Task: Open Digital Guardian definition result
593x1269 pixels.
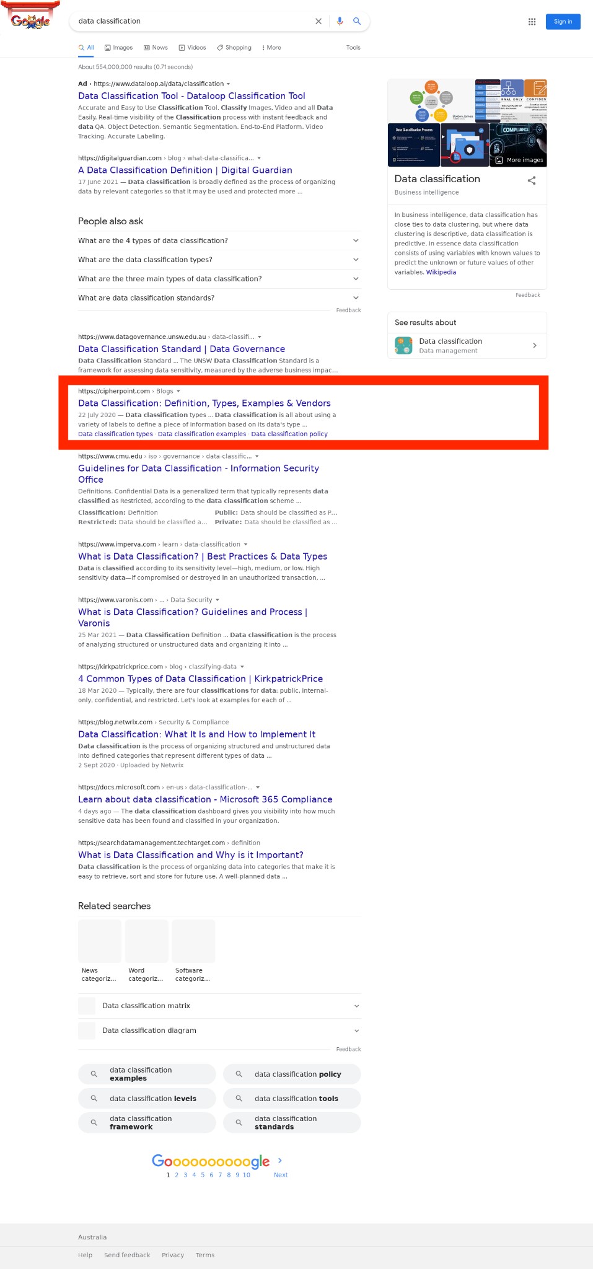Action: pyautogui.click(x=185, y=170)
